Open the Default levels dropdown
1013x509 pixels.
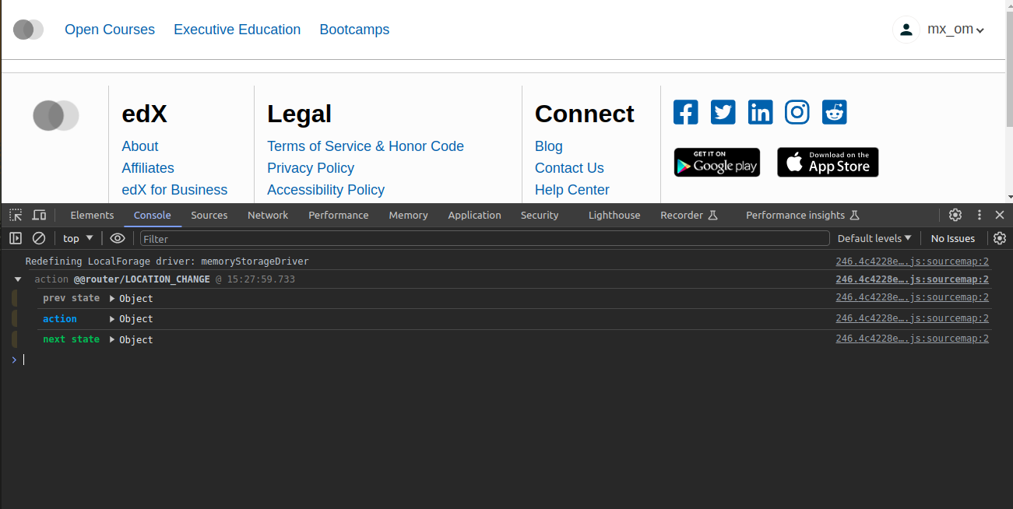874,238
